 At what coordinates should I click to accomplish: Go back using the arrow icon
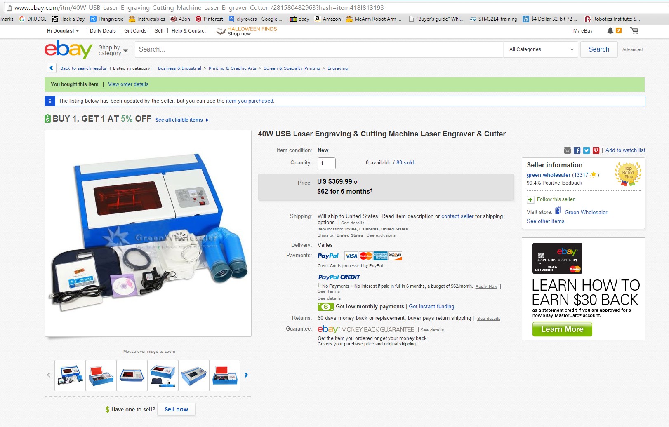click(51, 68)
